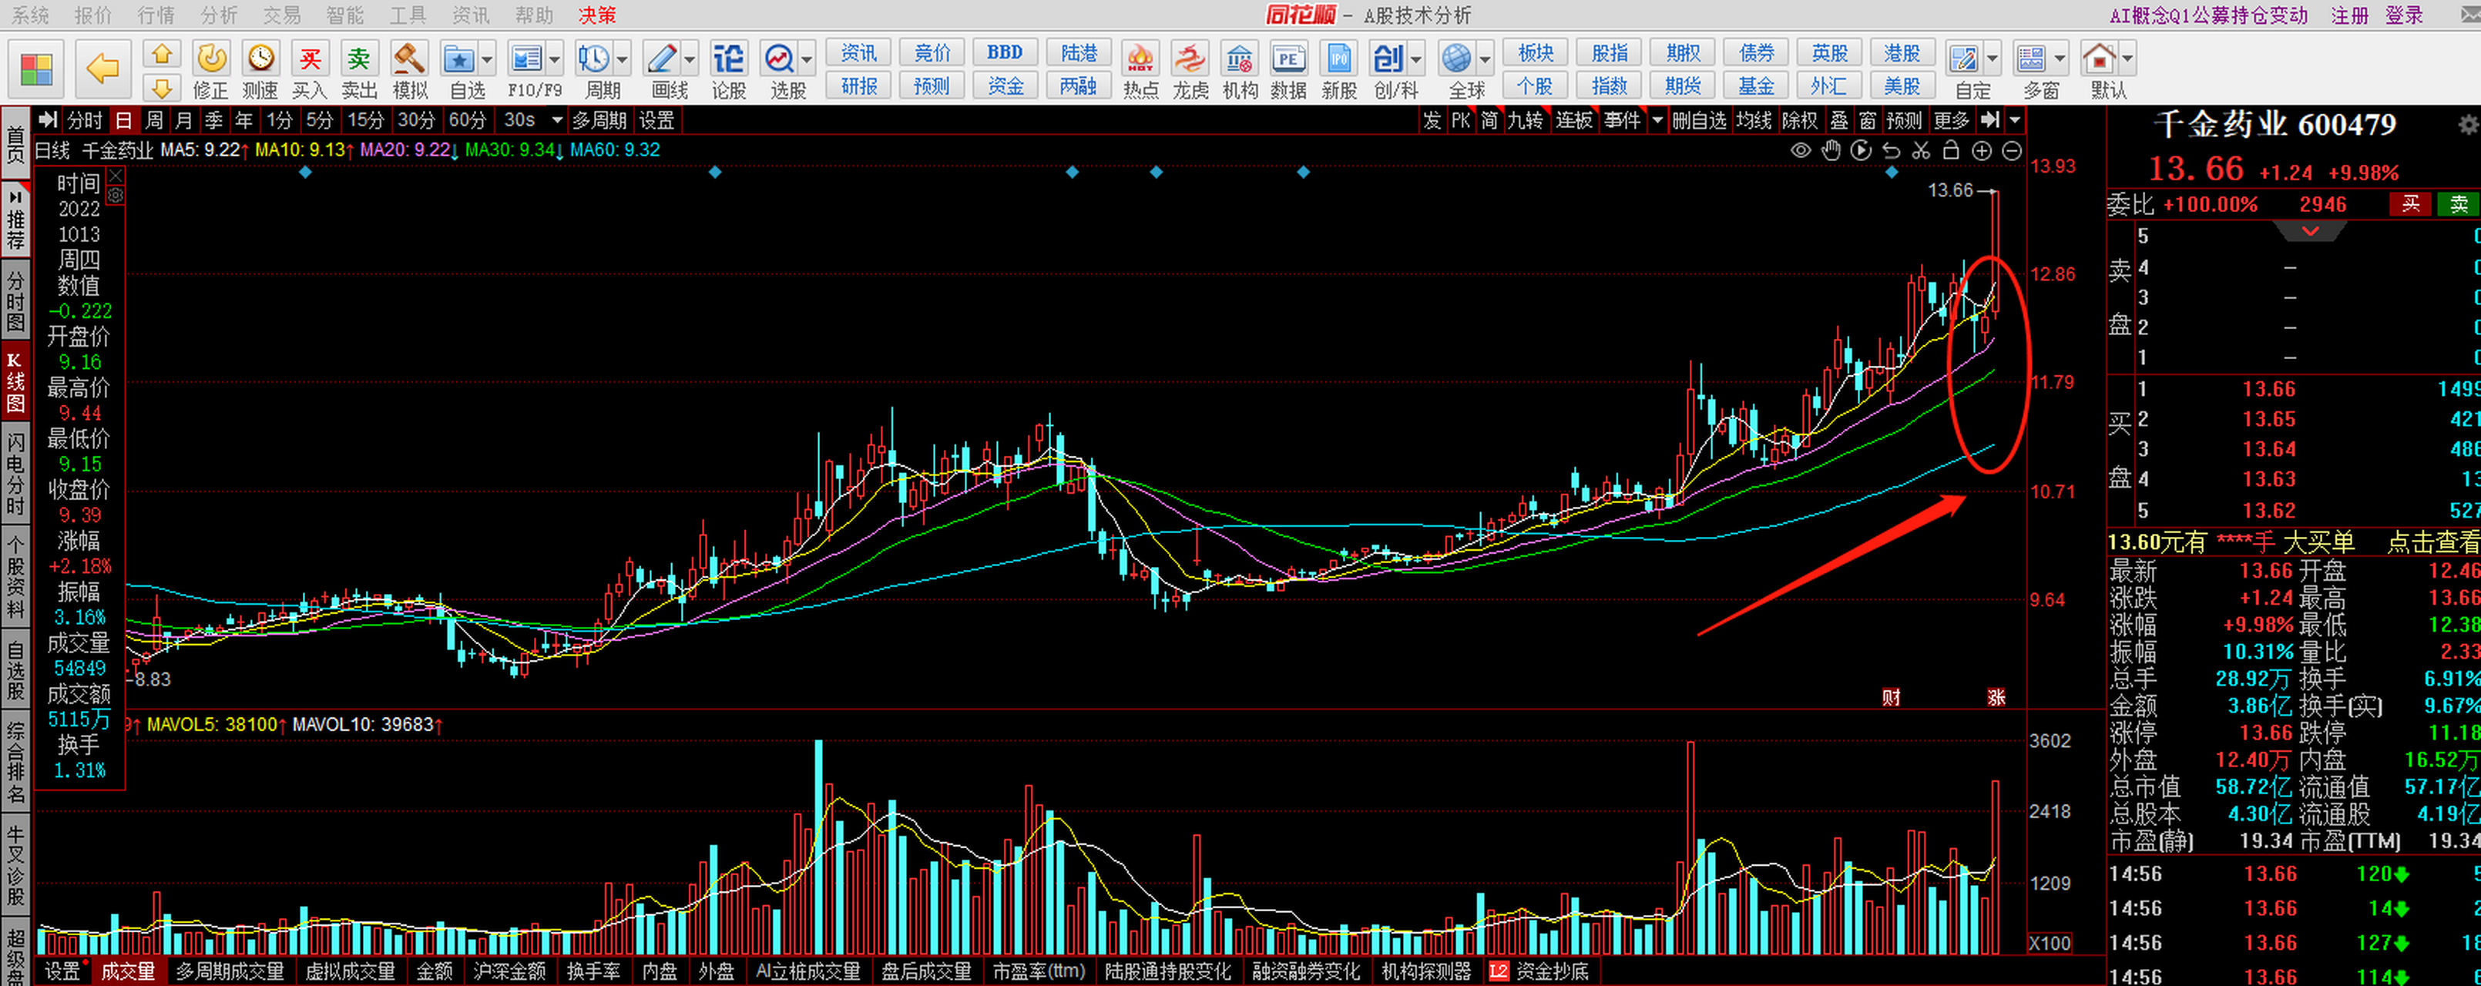
Task: Expand the F10/F9 dropdown arrow
Action: [x=555, y=60]
